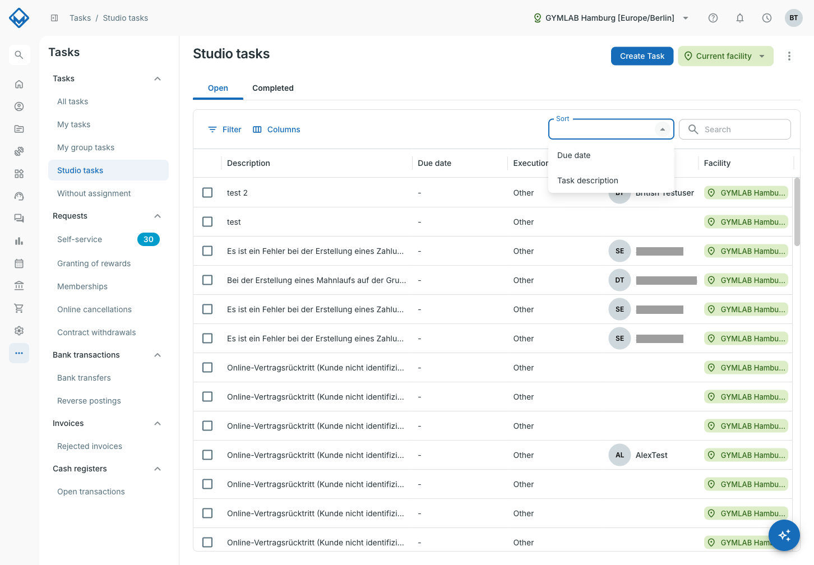Image resolution: width=814 pixels, height=565 pixels.
Task: Open the sparkle AI assistant button
Action: 784,535
